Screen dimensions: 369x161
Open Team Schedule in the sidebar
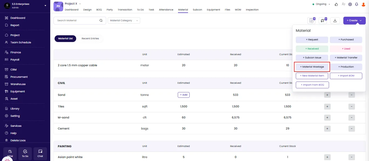coord(21,43)
